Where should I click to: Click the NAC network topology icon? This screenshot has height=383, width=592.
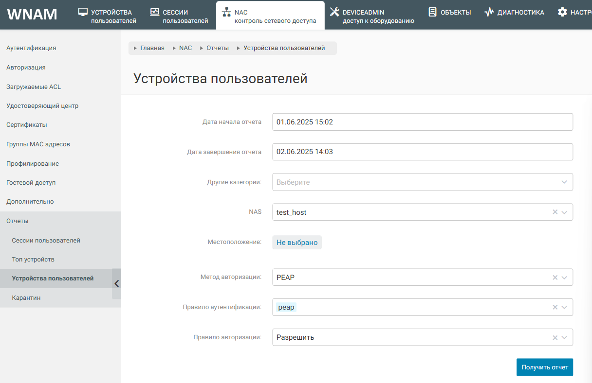(x=226, y=12)
